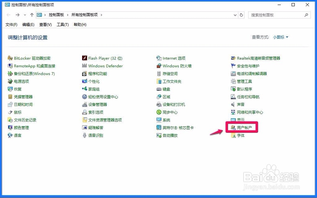The height and width of the screenshot is (198, 317).
Task: Go up one level with up arrow
Action: (x=32, y=15)
